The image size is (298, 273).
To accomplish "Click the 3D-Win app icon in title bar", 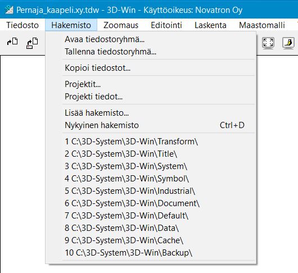I will [9, 10].
